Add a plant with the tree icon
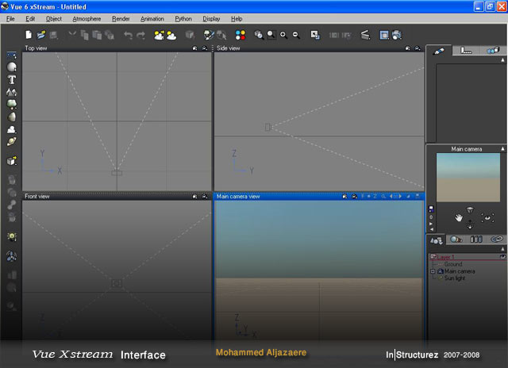Screen dimensions: 508x368 point(12,104)
